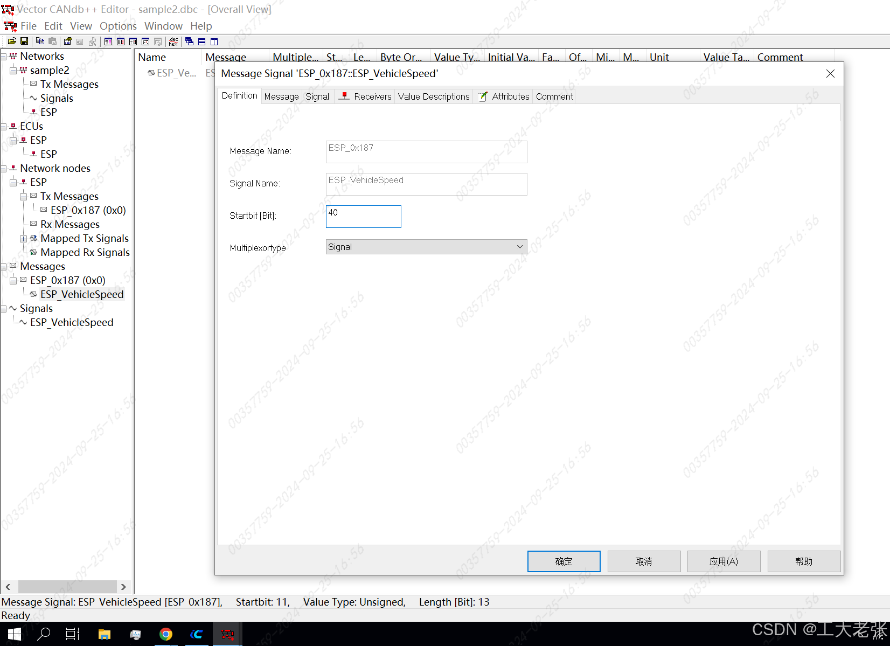Toggle dec/hex number display icon
The width and height of the screenshot is (890, 646).
click(173, 41)
